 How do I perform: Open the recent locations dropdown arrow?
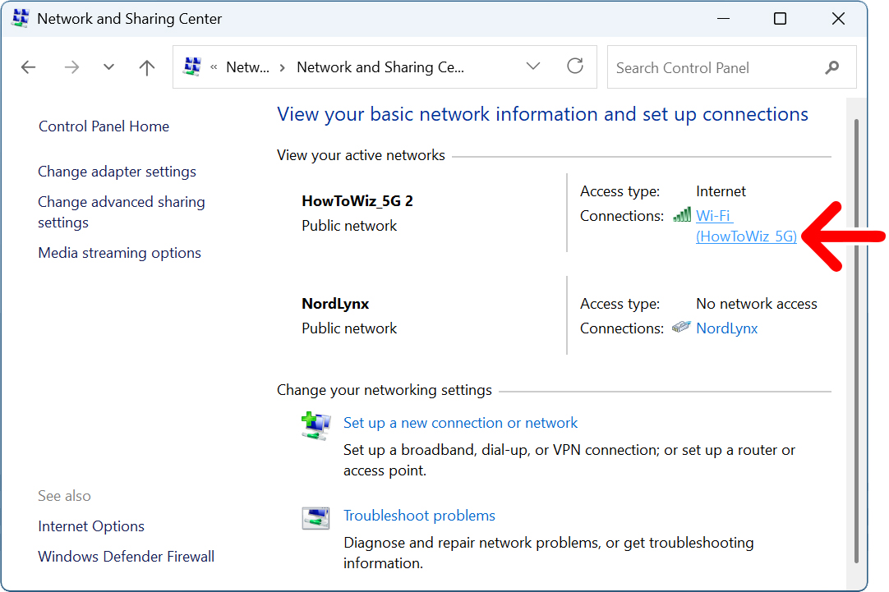pos(108,67)
